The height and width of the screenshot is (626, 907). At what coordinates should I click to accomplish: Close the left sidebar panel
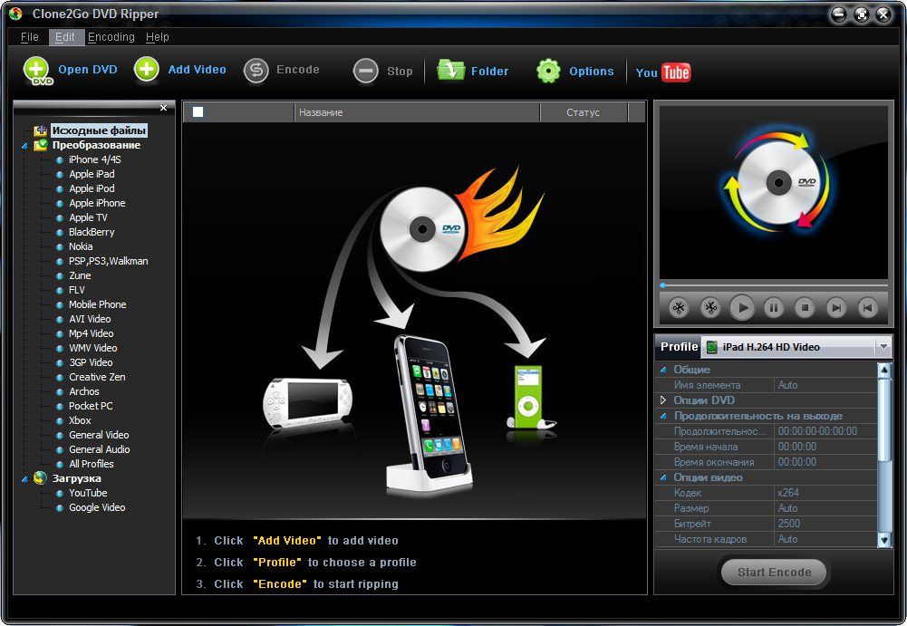[x=164, y=108]
